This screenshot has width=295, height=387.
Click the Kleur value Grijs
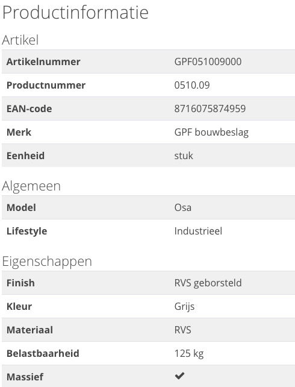click(184, 307)
